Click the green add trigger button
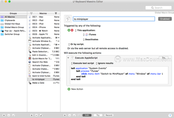Image resolution: width=174 pixels, height=118 pixels. (x=69, y=30)
